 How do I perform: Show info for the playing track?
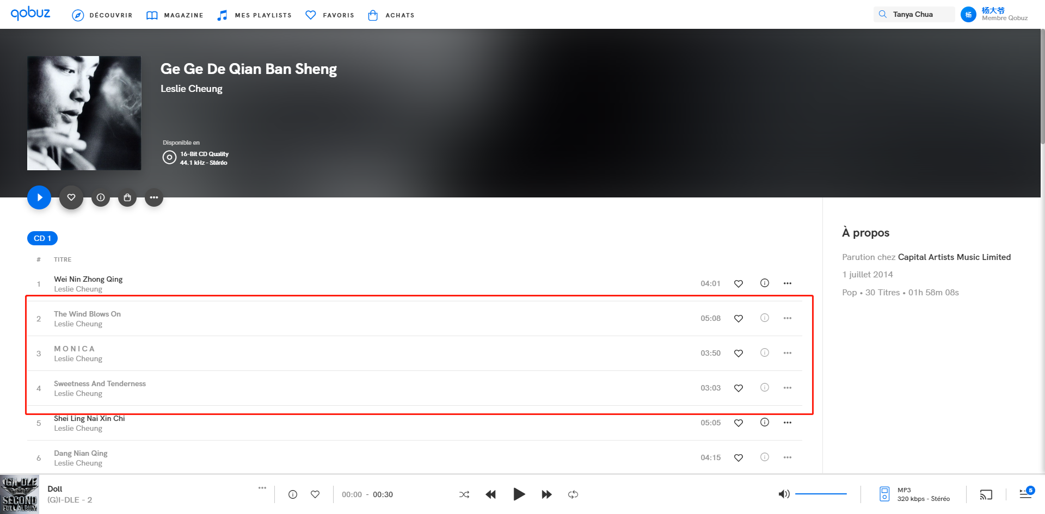point(293,494)
